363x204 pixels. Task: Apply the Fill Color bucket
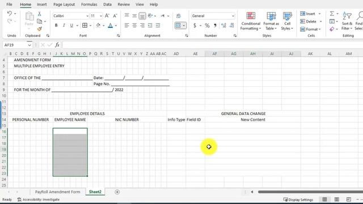click(x=98, y=25)
